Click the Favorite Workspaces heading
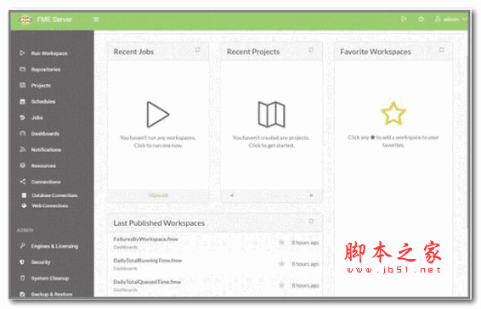The image size is (481, 309). coord(376,52)
